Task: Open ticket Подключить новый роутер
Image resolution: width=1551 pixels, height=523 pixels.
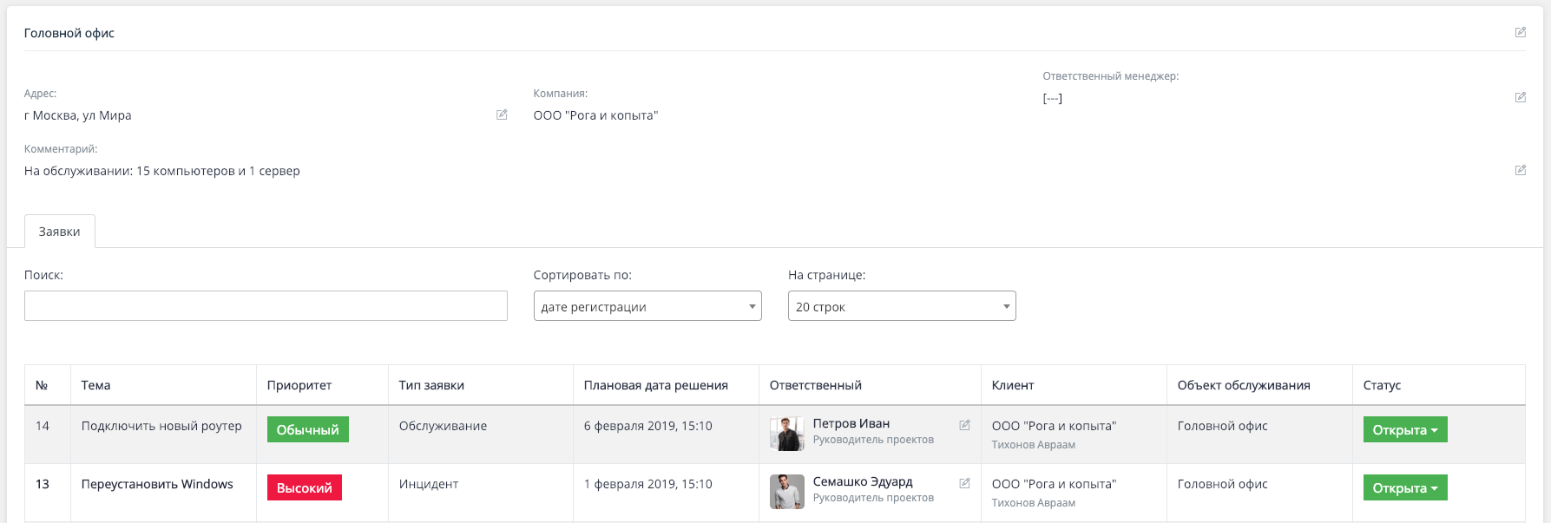Action: [x=161, y=426]
